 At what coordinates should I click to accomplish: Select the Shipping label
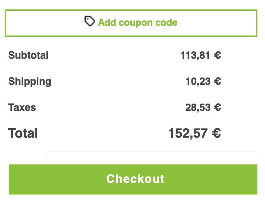(30, 82)
